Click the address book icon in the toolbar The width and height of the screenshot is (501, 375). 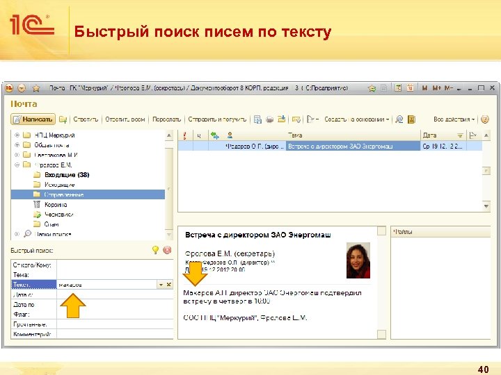(x=411, y=119)
